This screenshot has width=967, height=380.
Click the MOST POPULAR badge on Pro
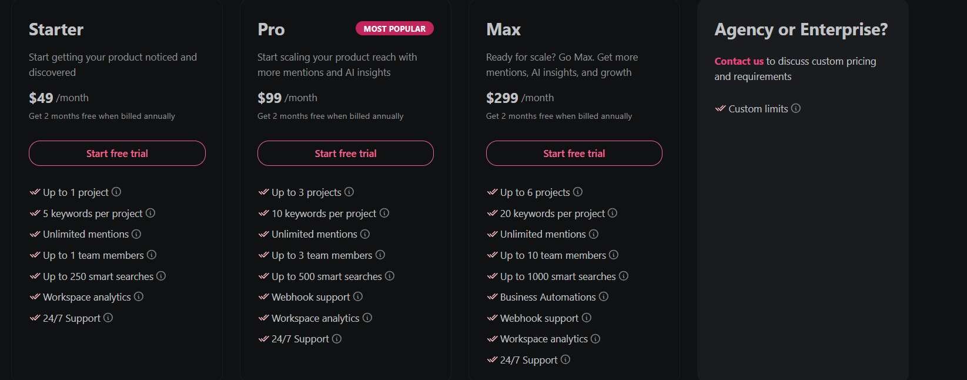(x=394, y=28)
